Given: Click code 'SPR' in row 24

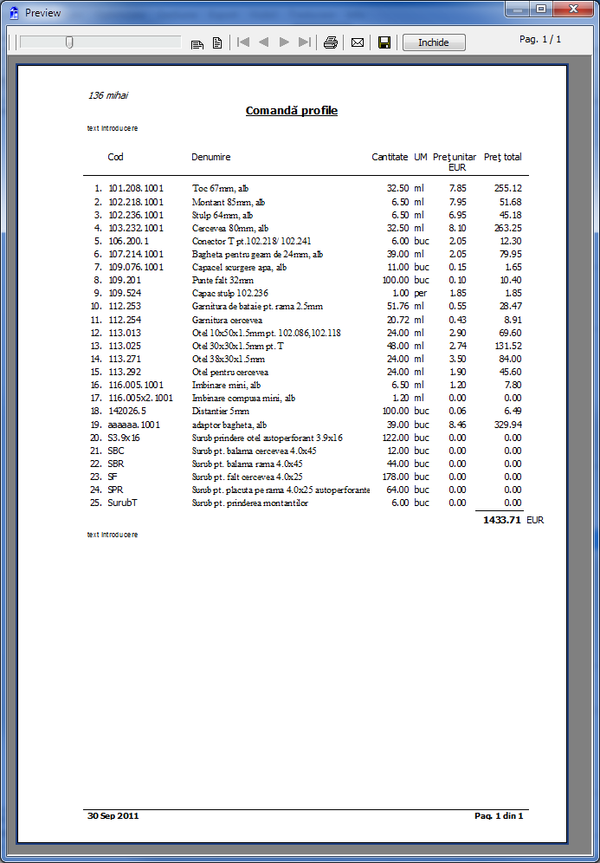Looking at the screenshot, I should tap(115, 490).
